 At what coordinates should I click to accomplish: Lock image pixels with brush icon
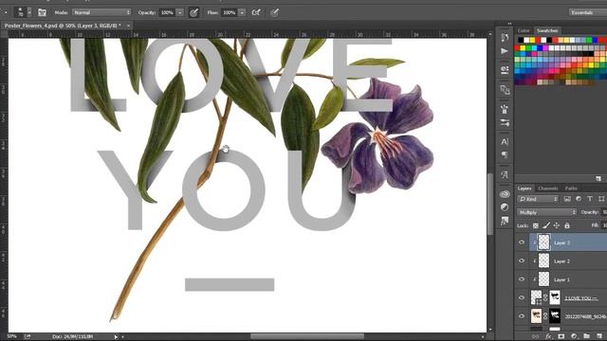tap(546, 225)
